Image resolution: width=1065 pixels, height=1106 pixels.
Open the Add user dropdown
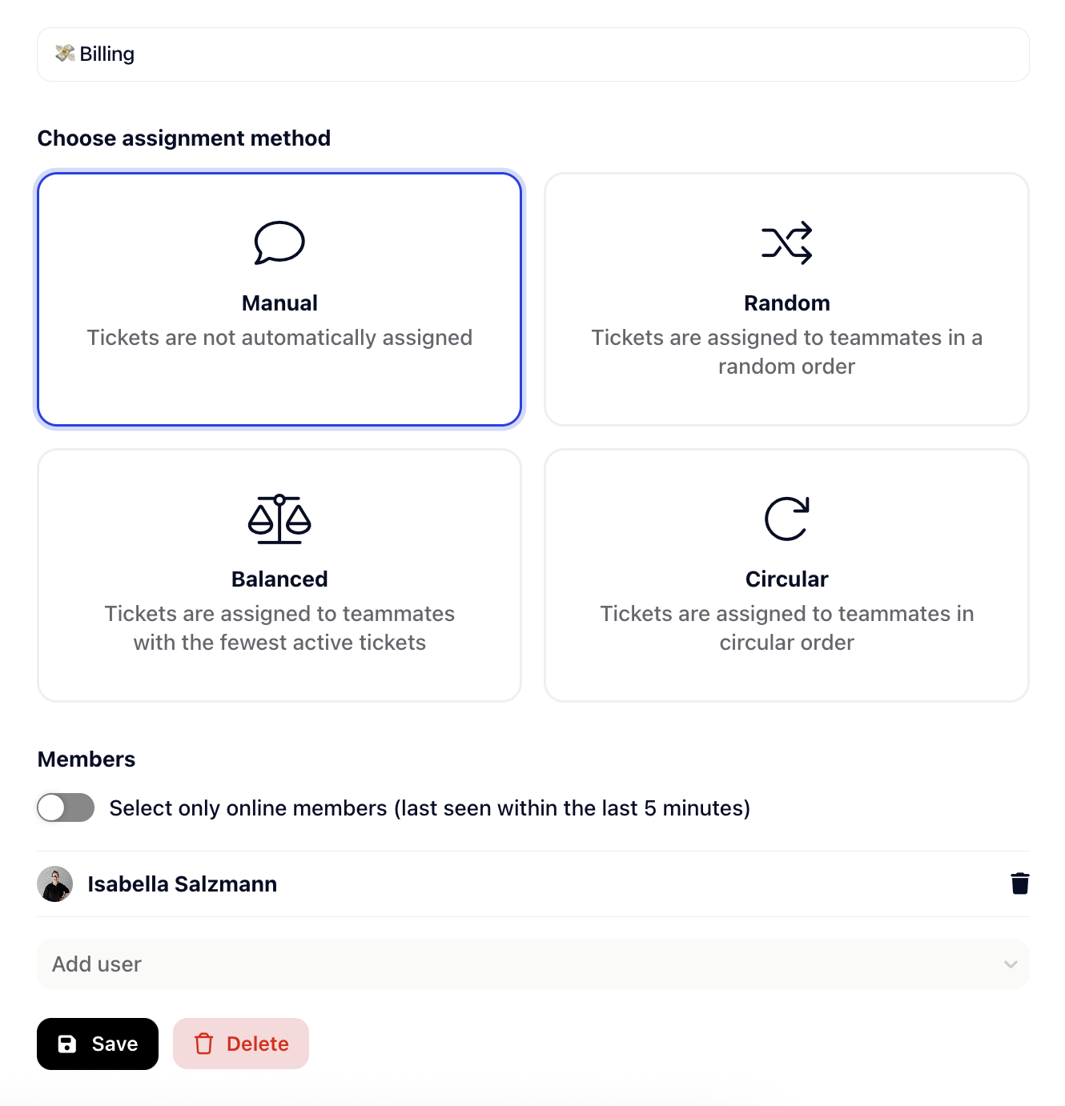pos(533,964)
